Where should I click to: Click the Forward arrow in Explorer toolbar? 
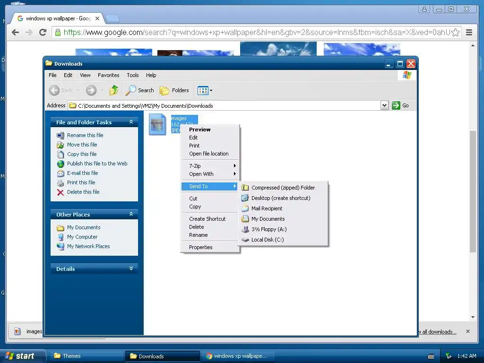(x=91, y=90)
